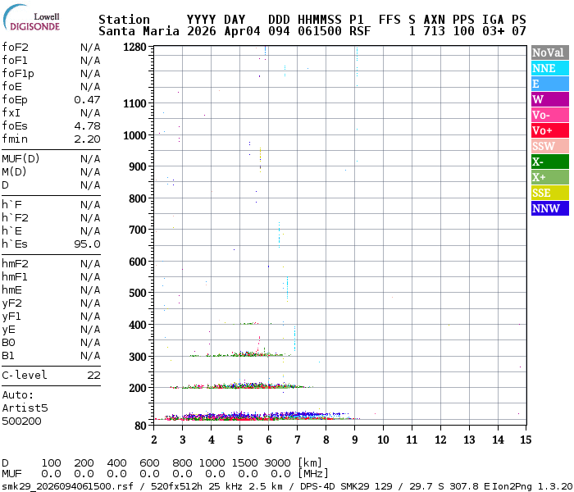The width and height of the screenshot is (574, 492).
Task: Pick the E blue legend swatch
Action: click(x=549, y=84)
